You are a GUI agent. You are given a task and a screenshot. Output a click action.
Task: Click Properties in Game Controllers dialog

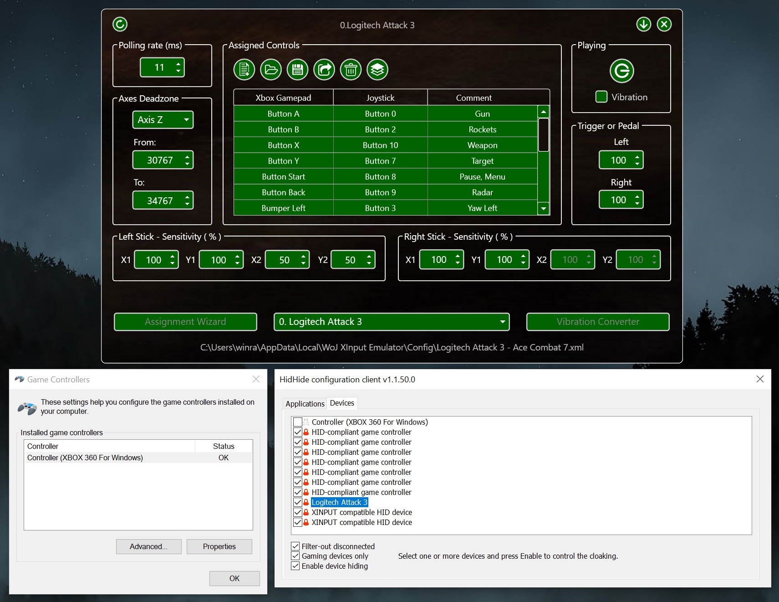click(x=219, y=546)
